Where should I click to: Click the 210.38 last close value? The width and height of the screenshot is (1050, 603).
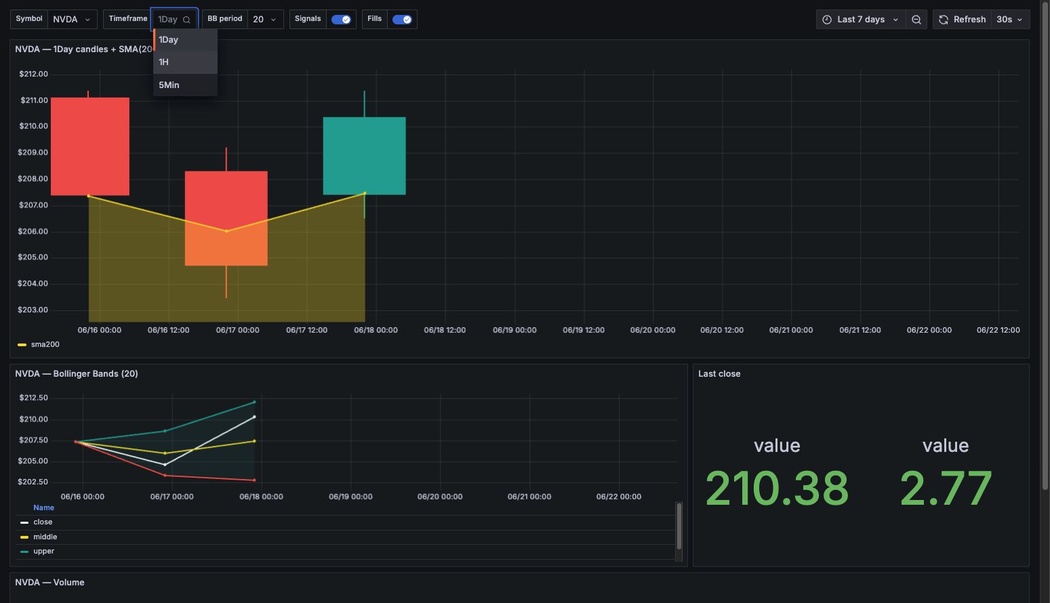click(777, 488)
